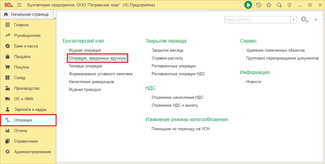This screenshot has height=164, width=325.
Task: Open the ОС и НМА section
Action: coord(28,99)
